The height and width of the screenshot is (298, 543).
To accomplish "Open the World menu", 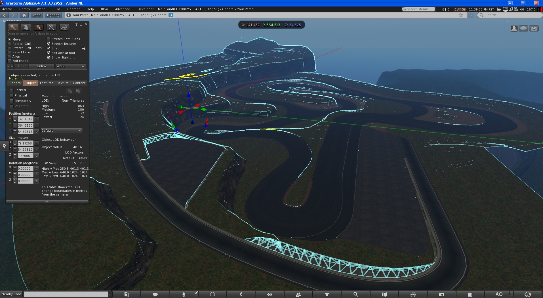I will tap(41, 9).
